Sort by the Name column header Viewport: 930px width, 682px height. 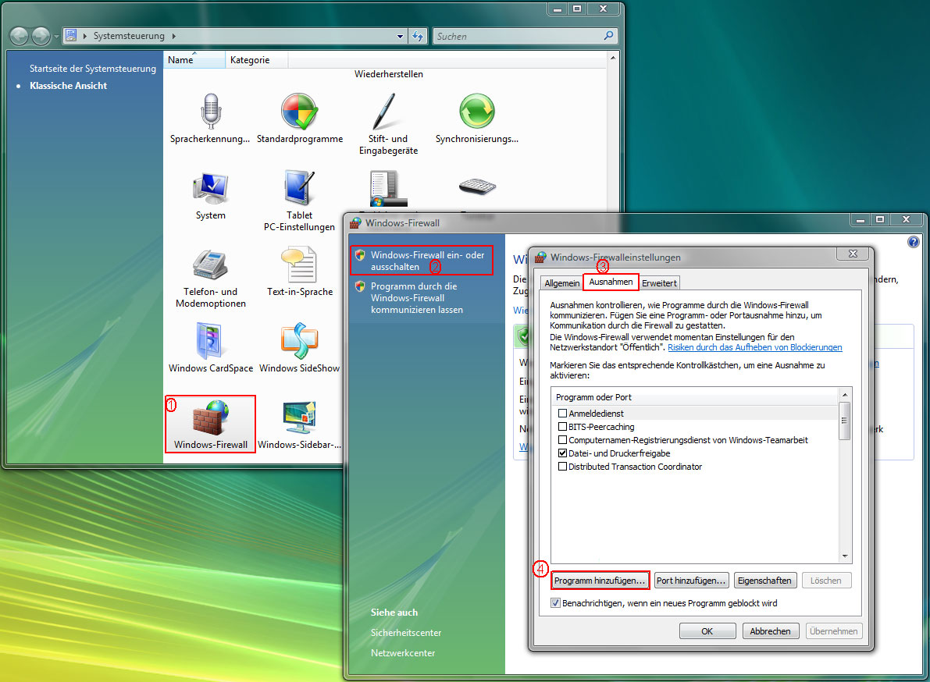[194, 60]
